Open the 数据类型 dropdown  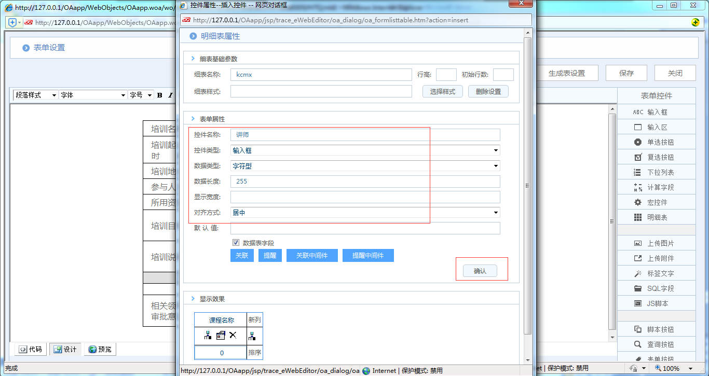pos(496,165)
